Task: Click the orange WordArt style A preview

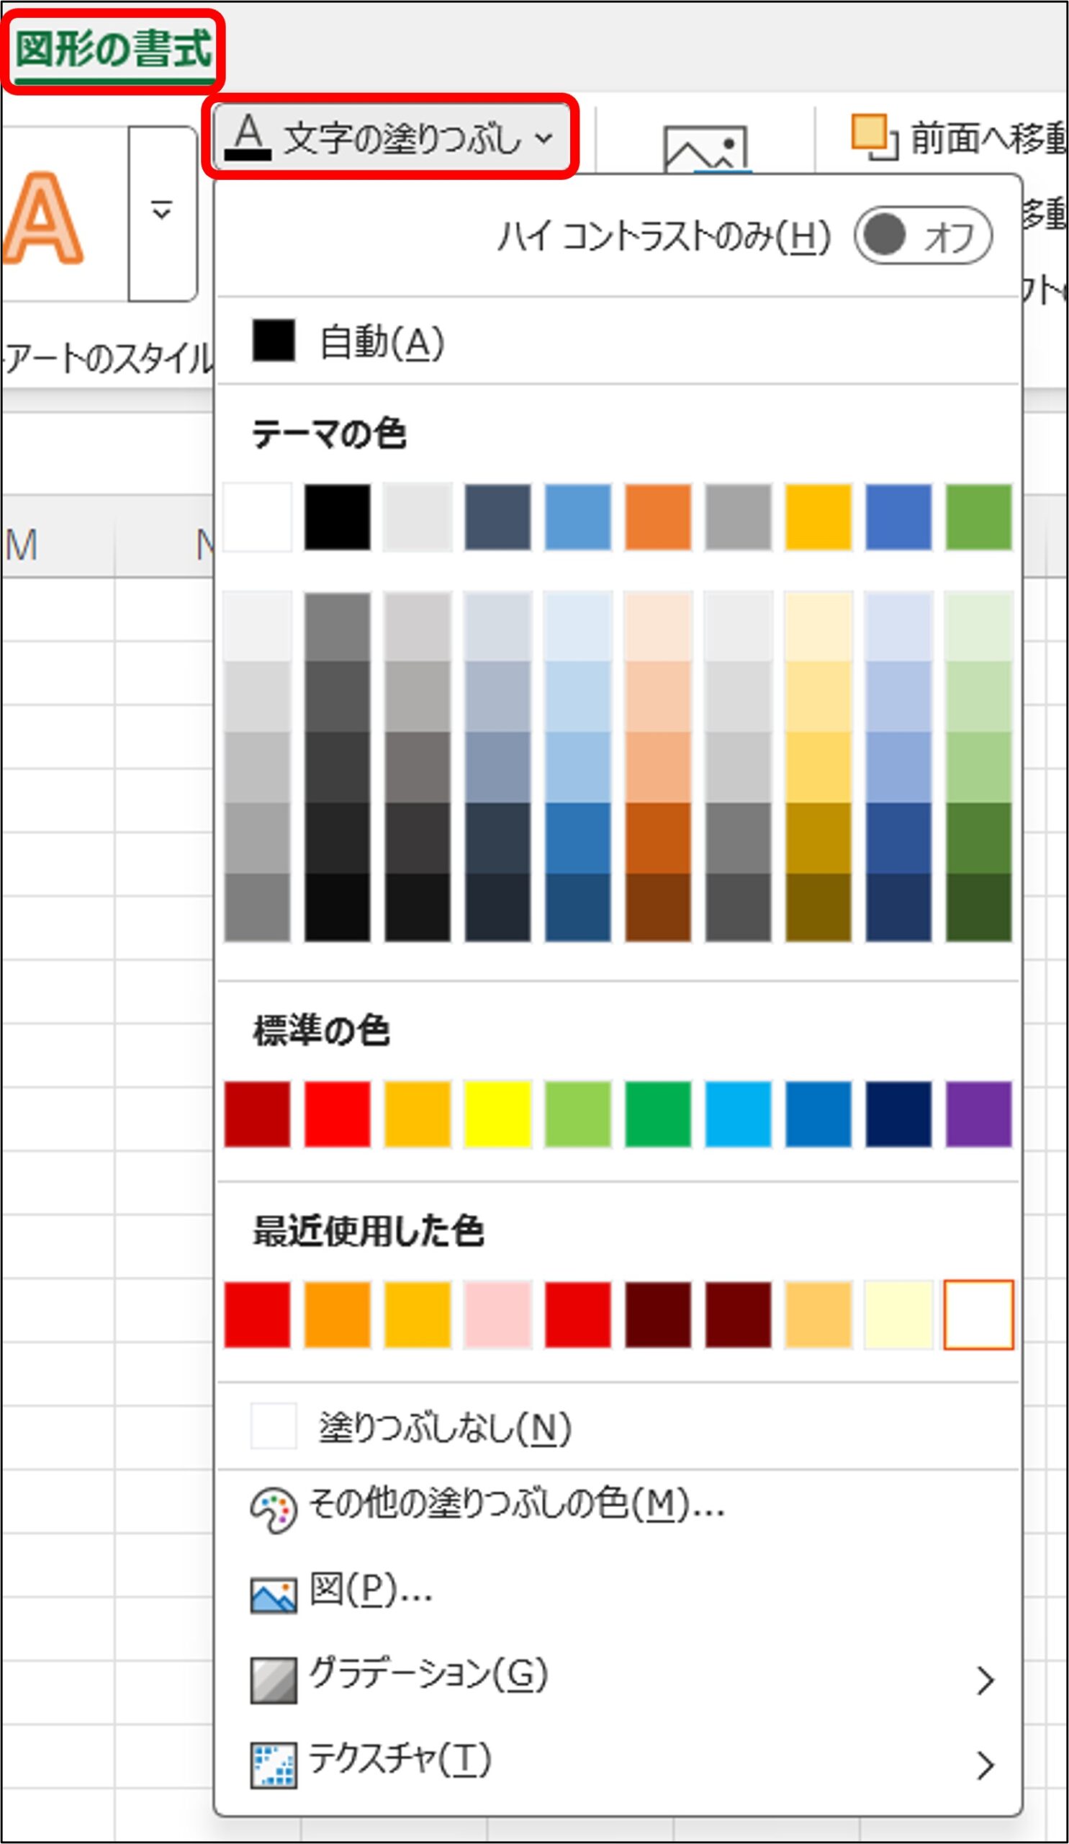Action: pos(44,218)
